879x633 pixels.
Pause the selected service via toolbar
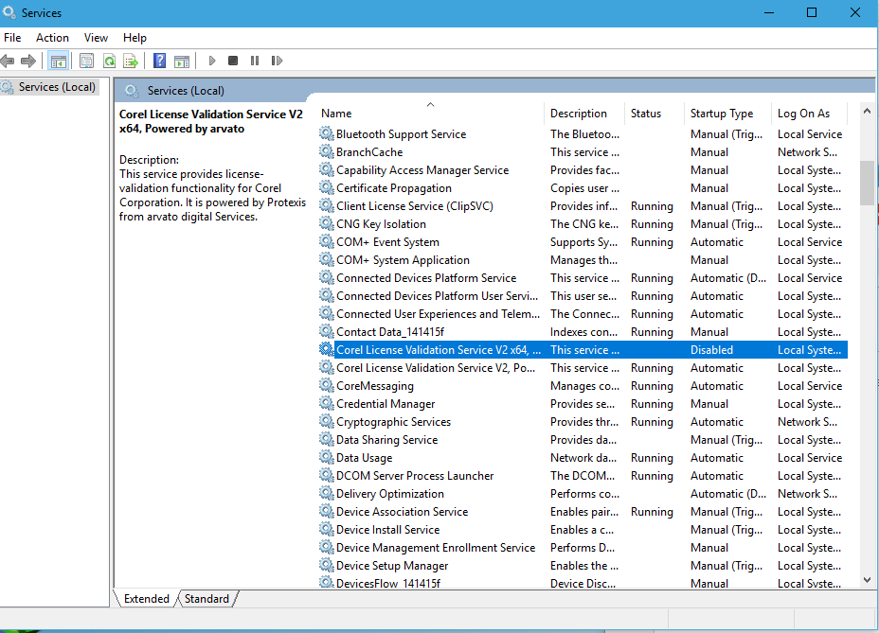pyautogui.click(x=255, y=60)
